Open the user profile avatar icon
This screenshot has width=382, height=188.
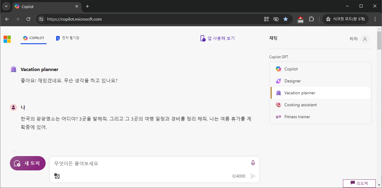pyautogui.click(x=365, y=39)
